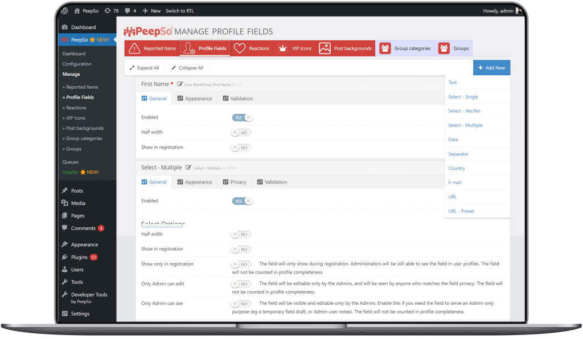Click the Reactions heart icon
The image size is (583, 339).
[240, 48]
